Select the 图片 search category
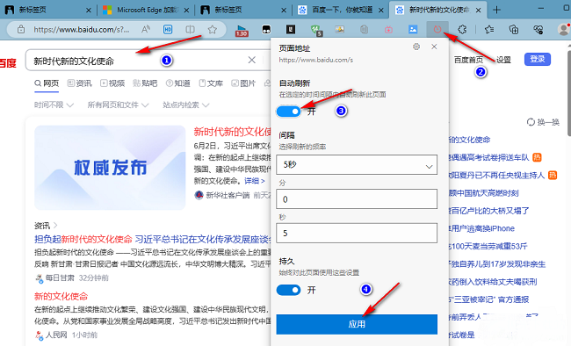The width and height of the screenshot is (571, 346). tap(243, 83)
